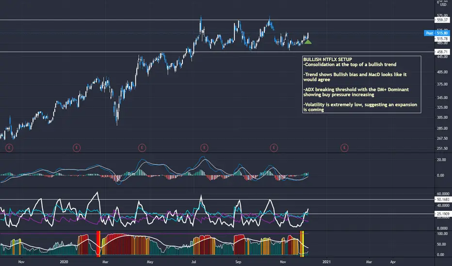Click the 515.78 last price label
452x266 pixels.
(442, 39)
